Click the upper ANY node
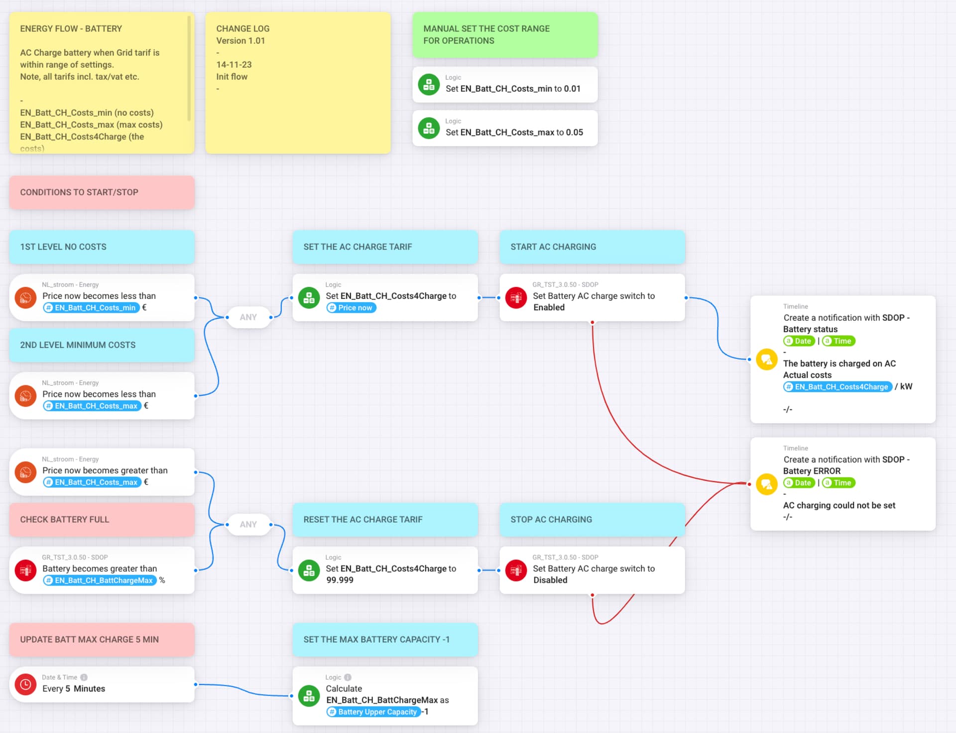 (x=248, y=317)
